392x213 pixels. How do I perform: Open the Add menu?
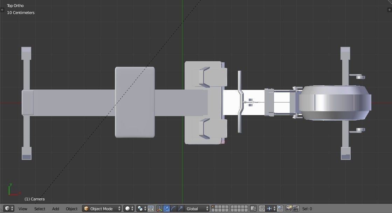pyautogui.click(x=55, y=209)
